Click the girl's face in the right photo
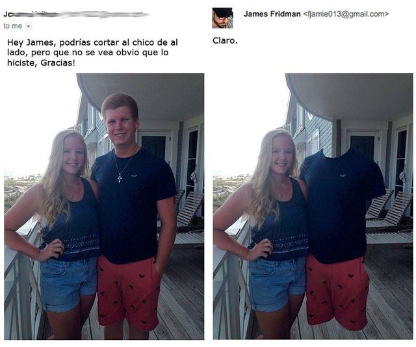This screenshot has width=416, height=347. coord(283,153)
